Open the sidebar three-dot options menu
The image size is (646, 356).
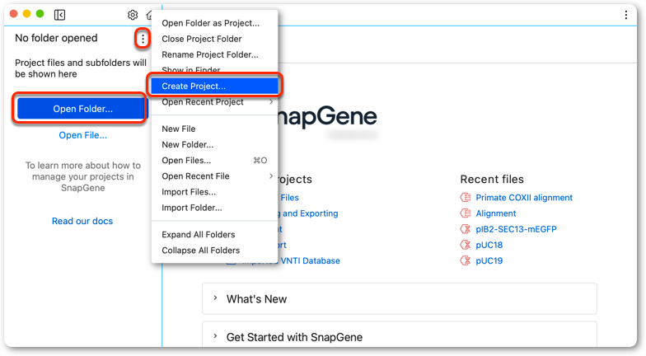pyautogui.click(x=143, y=40)
